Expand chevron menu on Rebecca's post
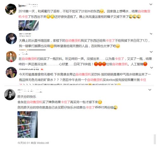The image size is (166, 149). pos(151,68)
